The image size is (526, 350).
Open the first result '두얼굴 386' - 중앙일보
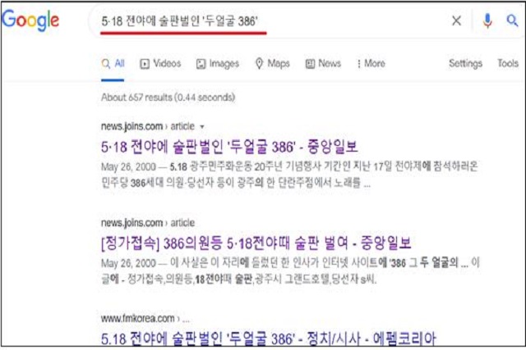[229, 147]
